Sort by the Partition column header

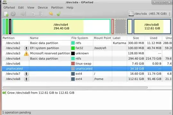tap(15, 38)
